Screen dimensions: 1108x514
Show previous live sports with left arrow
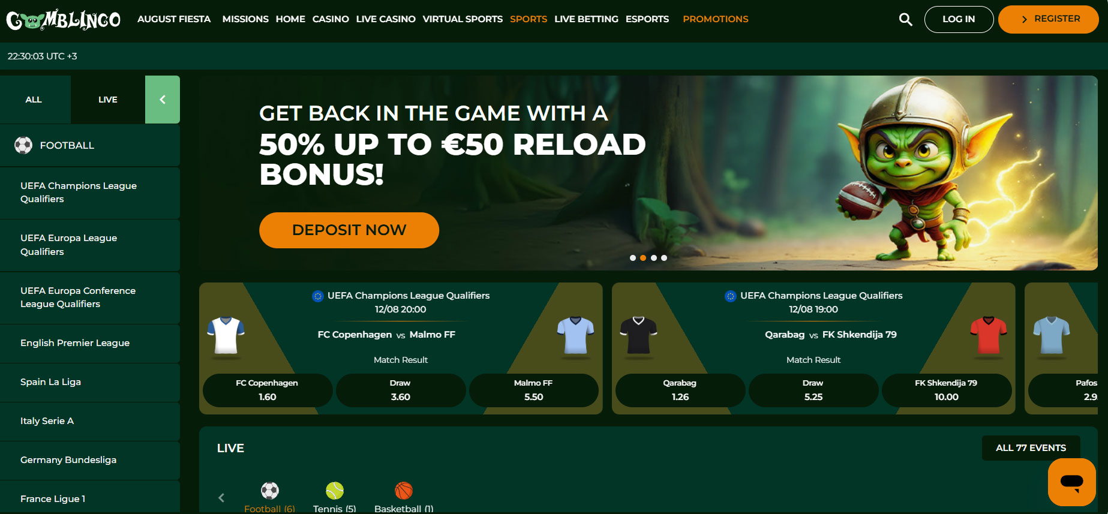click(221, 498)
